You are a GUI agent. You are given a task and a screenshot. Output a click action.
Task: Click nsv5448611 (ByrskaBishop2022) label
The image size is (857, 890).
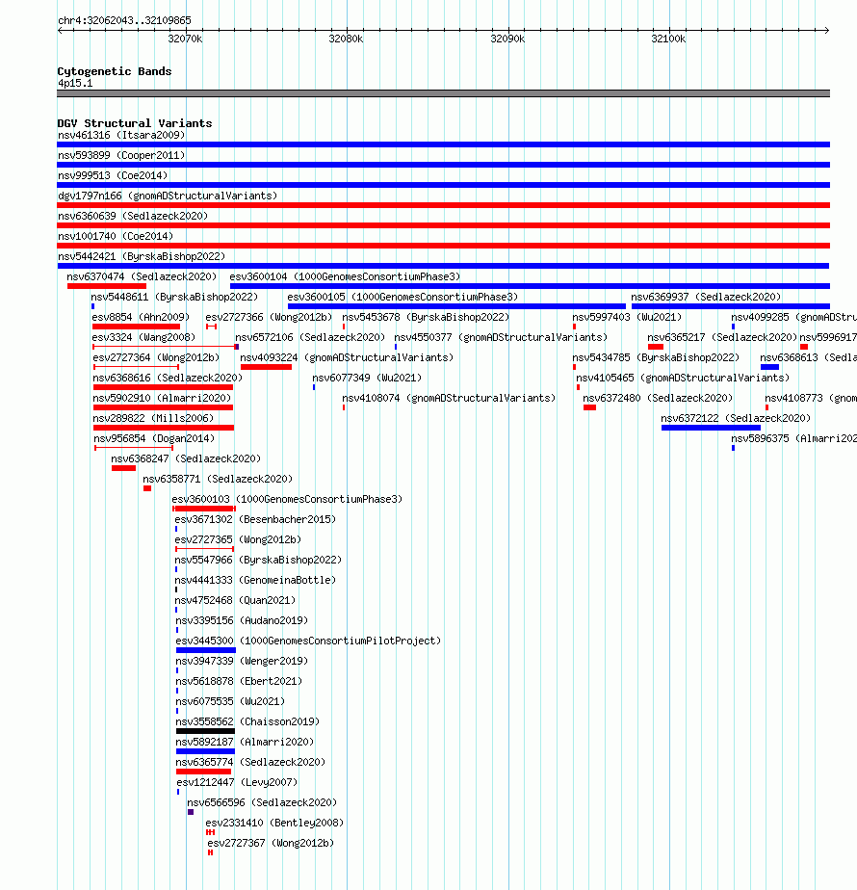coord(174,297)
